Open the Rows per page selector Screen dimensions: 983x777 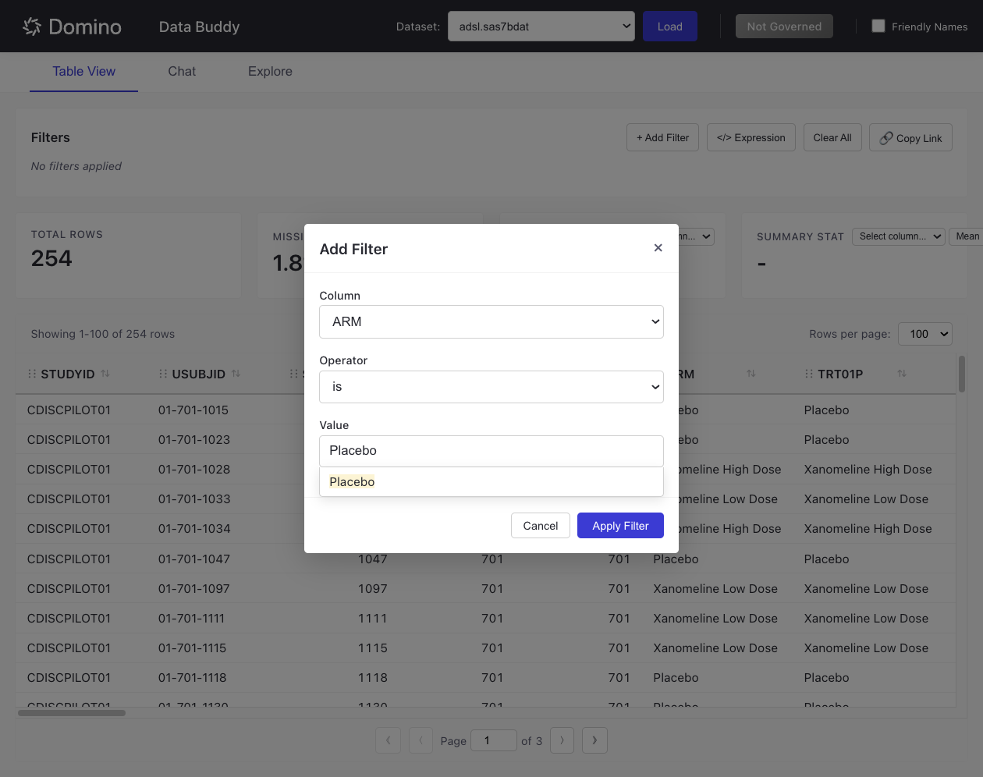point(924,334)
